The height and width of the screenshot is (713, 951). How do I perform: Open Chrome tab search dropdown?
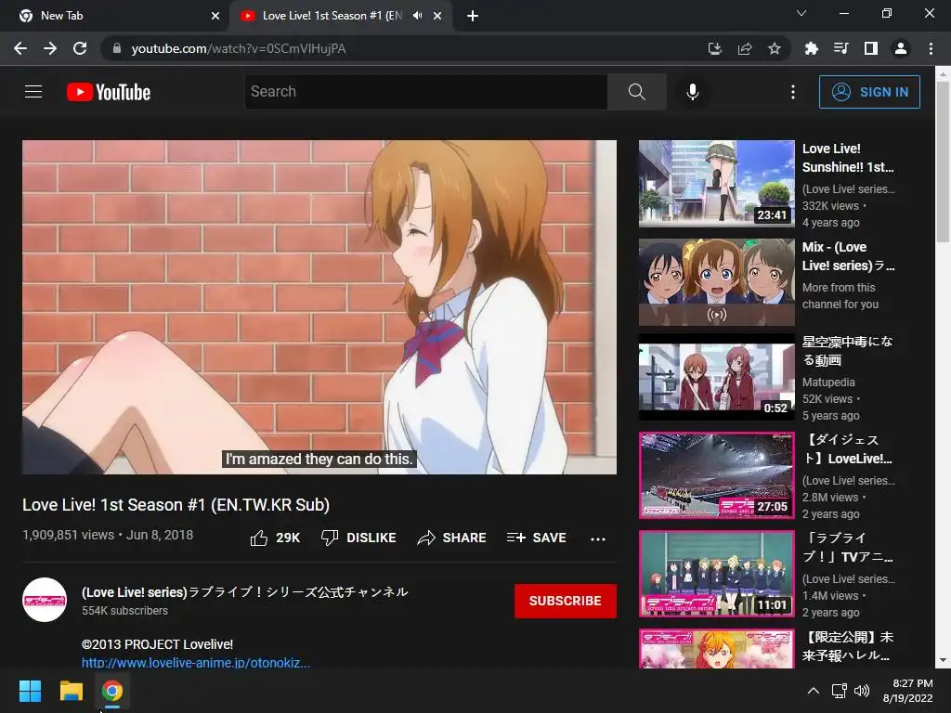pyautogui.click(x=801, y=13)
